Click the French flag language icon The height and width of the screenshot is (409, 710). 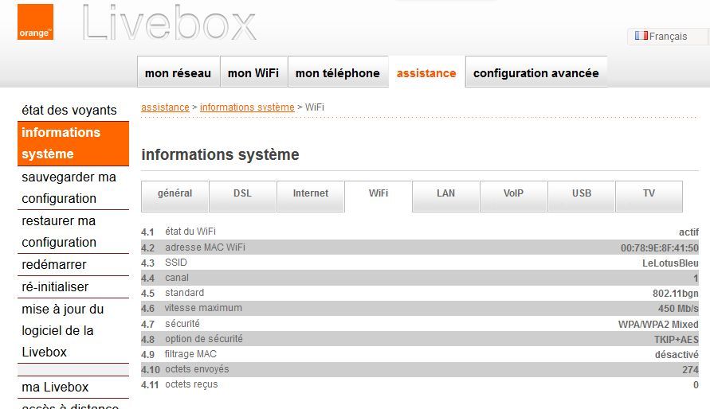pos(641,36)
